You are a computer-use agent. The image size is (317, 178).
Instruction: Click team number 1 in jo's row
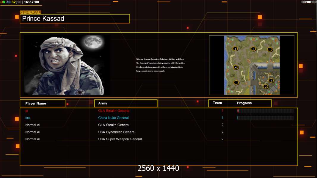click(x=222, y=111)
